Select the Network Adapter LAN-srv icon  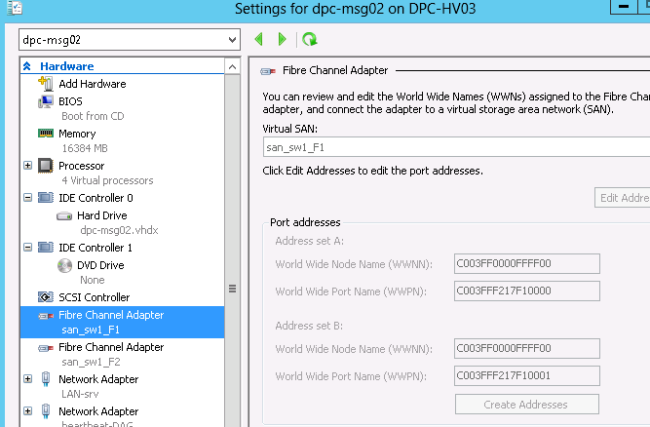[x=46, y=379]
